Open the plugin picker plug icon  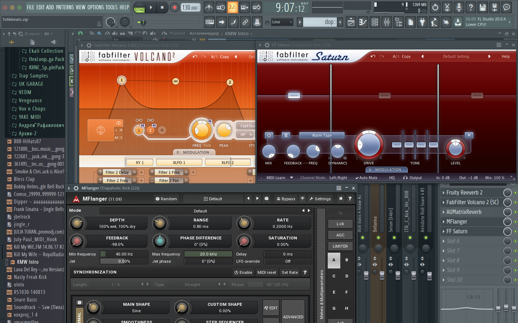click(x=422, y=22)
